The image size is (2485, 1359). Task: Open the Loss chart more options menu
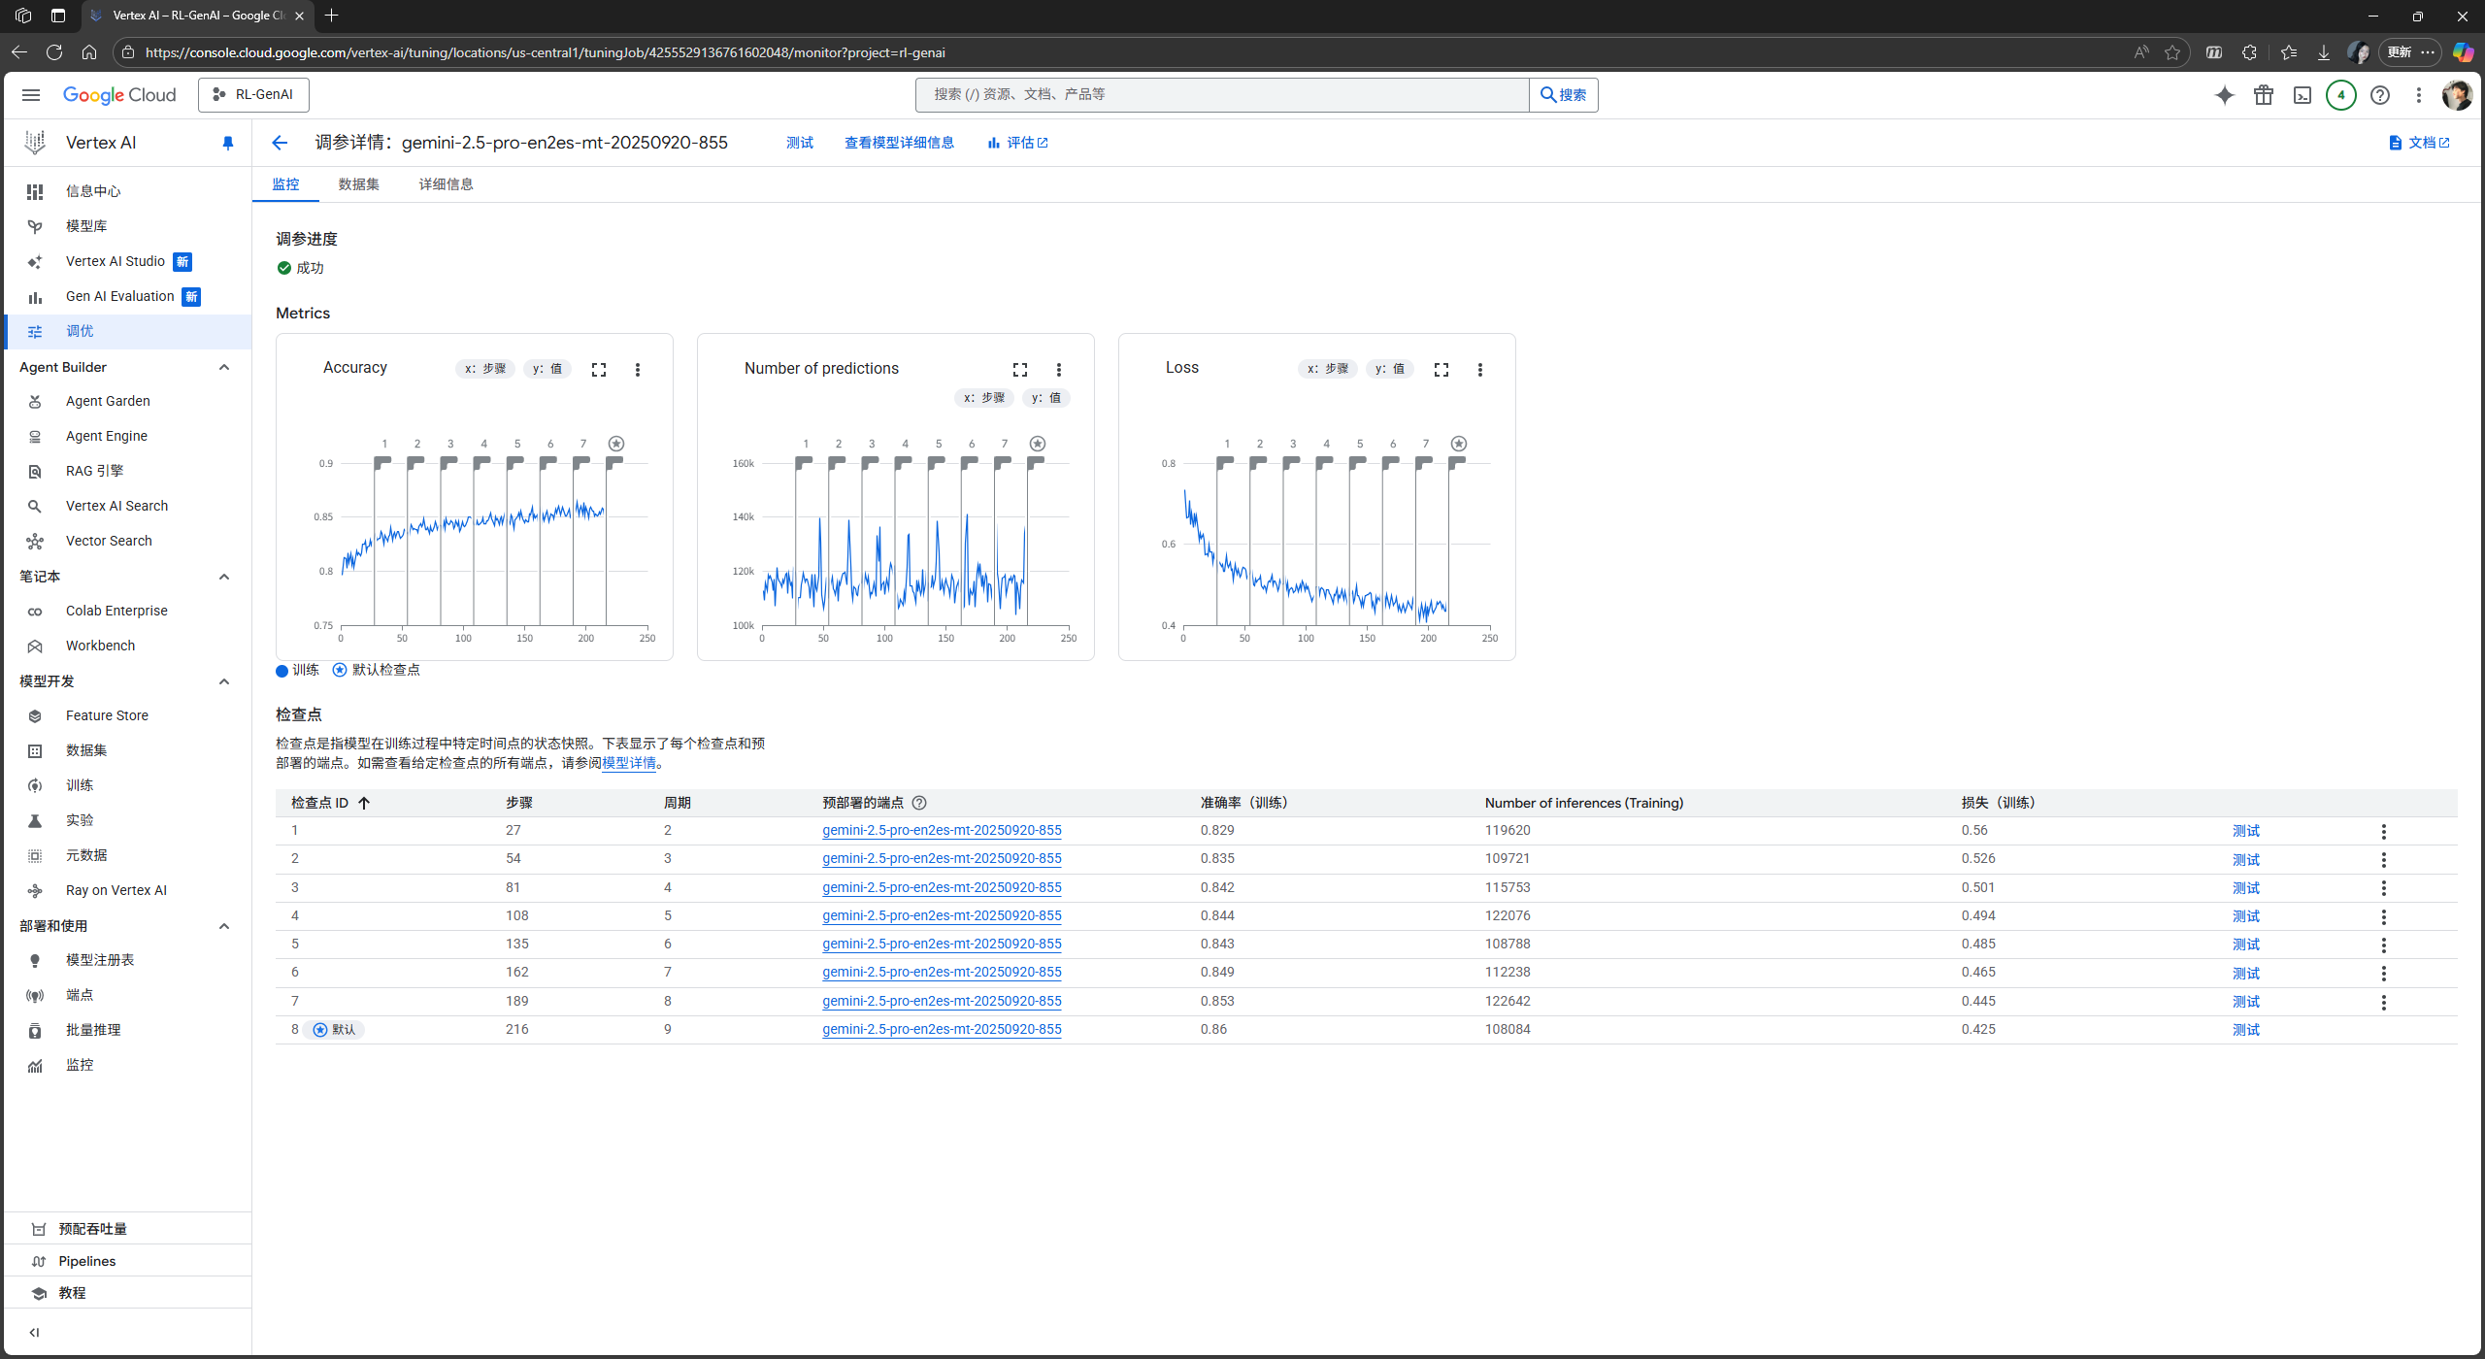pyautogui.click(x=1480, y=370)
